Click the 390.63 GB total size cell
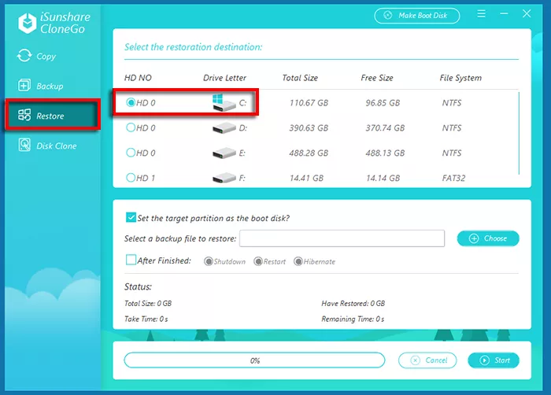The height and width of the screenshot is (395, 551). click(x=309, y=127)
